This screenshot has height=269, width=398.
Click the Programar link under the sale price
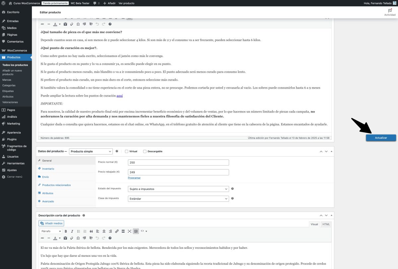(x=134, y=178)
